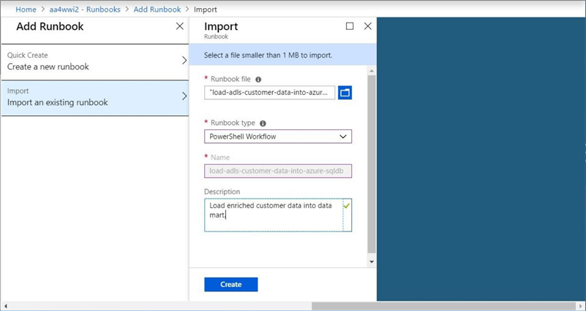Click the green checkmark in Description box
The width and height of the screenshot is (586, 311).
[x=347, y=207]
